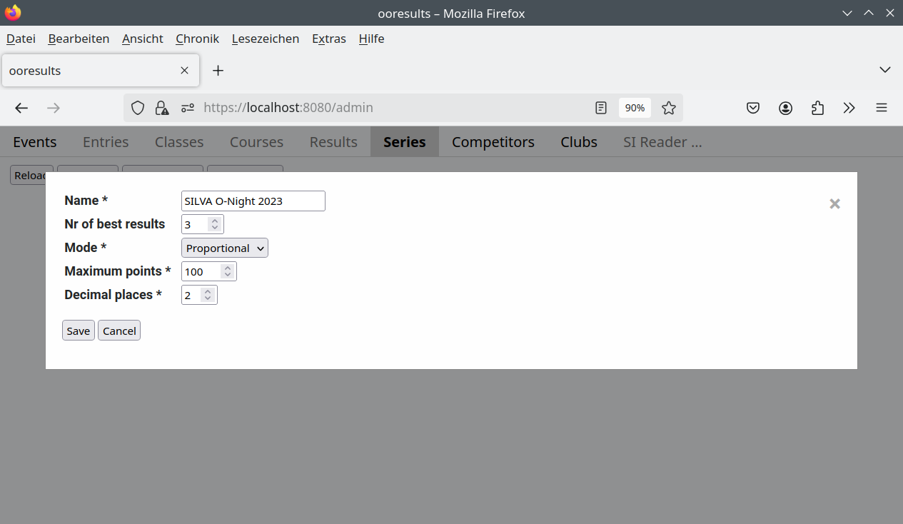Adjust Decimal places with spinner arrows

click(208, 295)
